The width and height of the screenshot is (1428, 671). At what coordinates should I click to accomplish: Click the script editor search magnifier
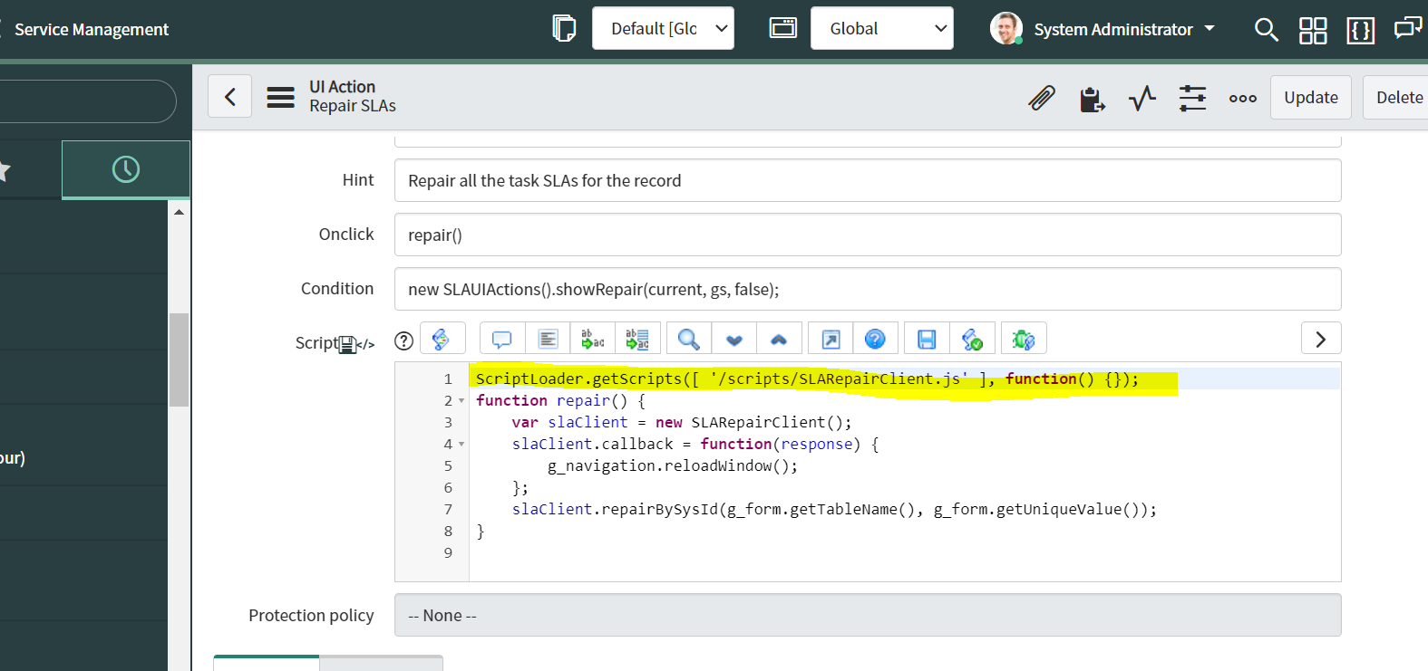(x=688, y=340)
